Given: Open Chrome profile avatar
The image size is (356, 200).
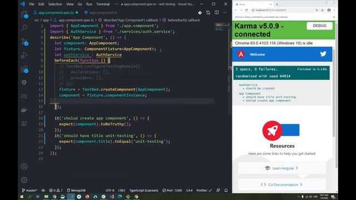Looking at the screenshot, I should [x=329, y=10].
